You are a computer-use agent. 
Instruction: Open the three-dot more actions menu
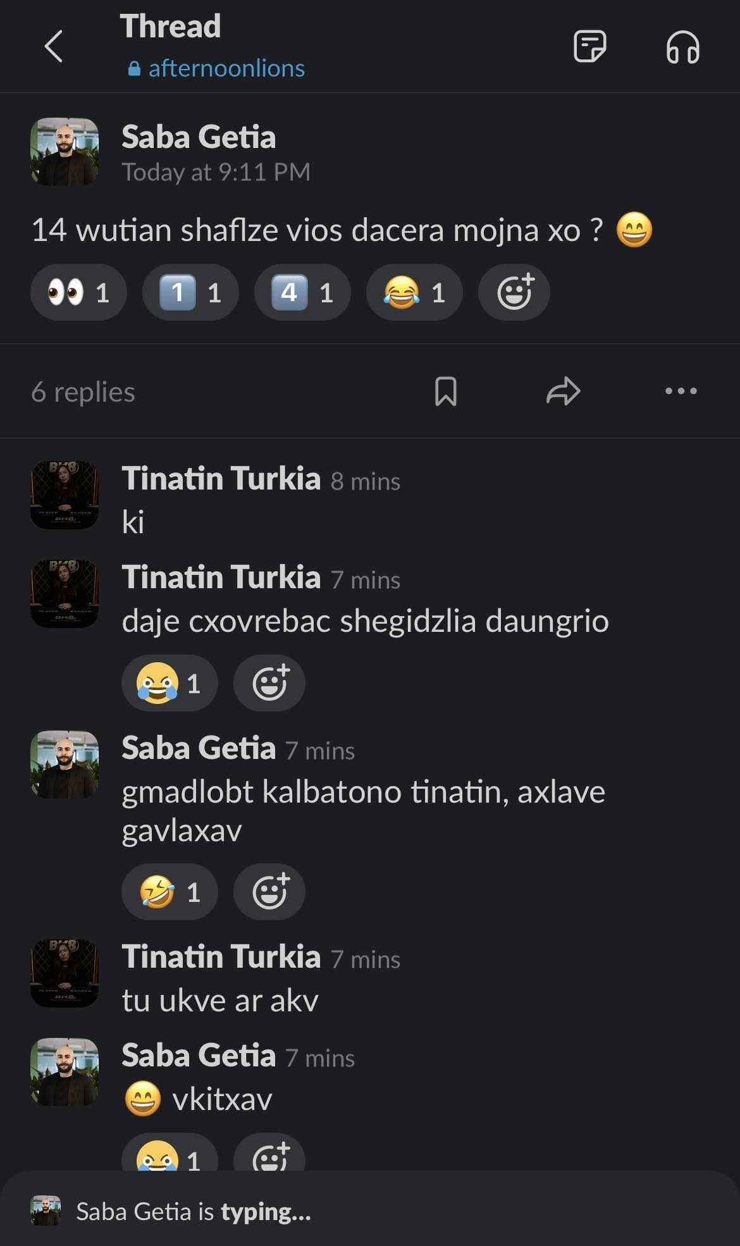(681, 391)
